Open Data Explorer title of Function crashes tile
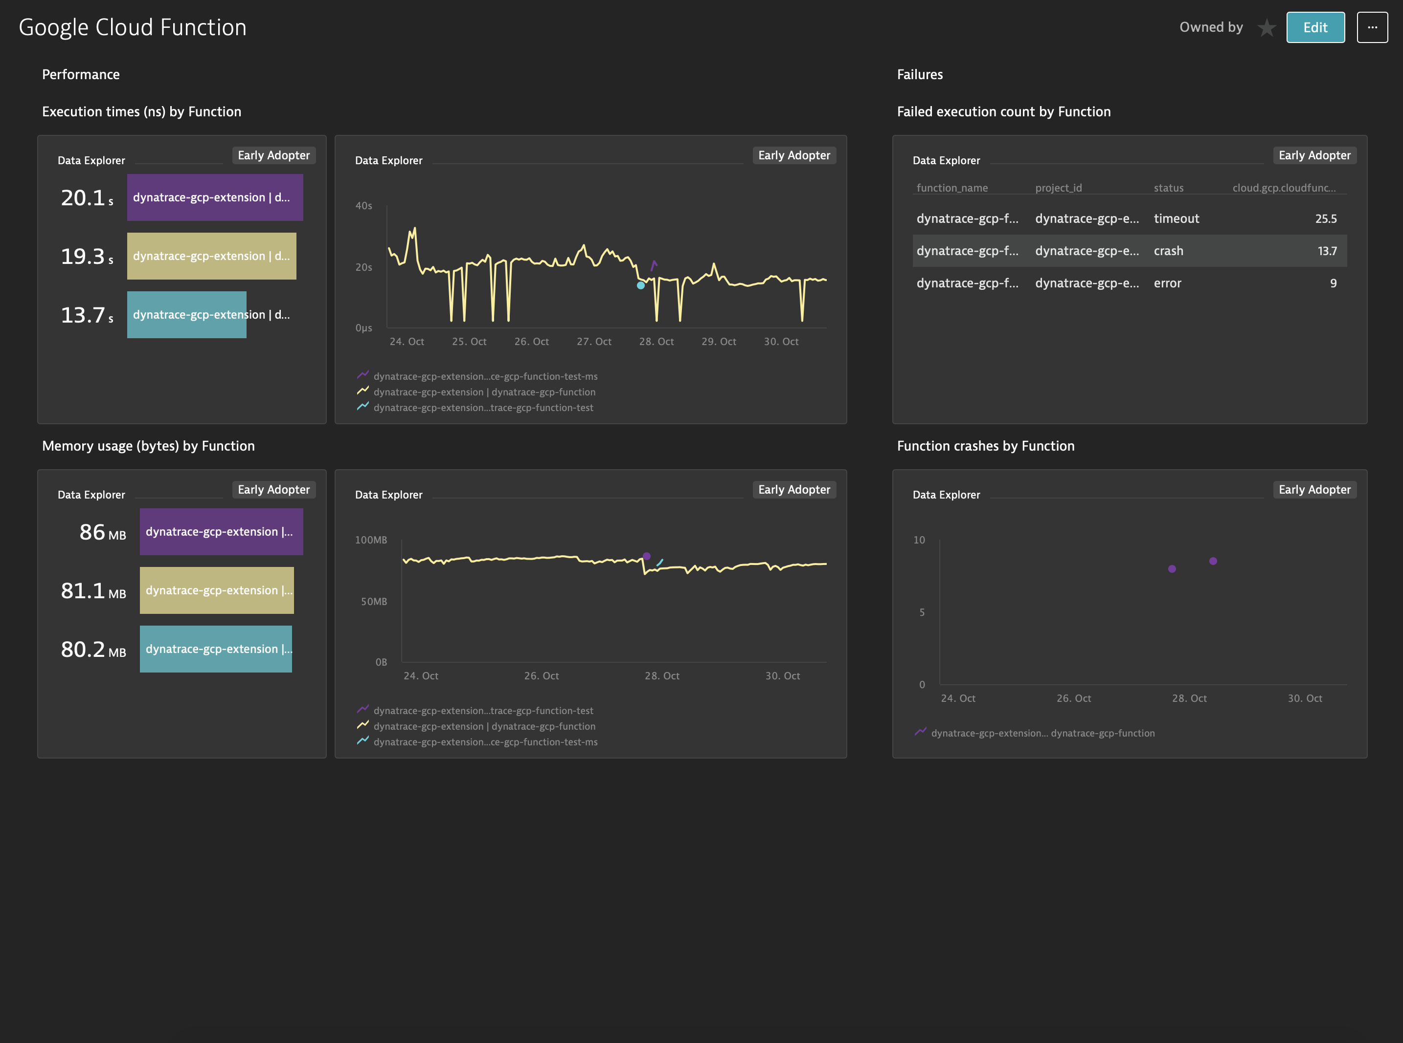 946,494
